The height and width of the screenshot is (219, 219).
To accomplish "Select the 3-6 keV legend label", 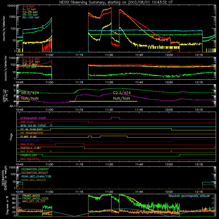I will (28, 7).
